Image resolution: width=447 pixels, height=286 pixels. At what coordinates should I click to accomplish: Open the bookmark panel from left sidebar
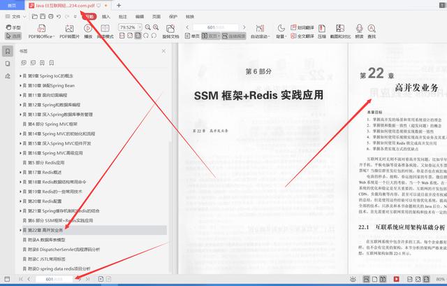coord(8,51)
